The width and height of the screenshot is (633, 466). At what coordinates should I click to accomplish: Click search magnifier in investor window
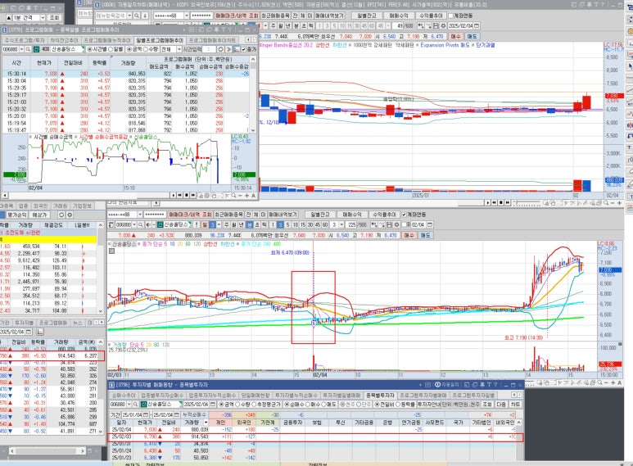coord(136,405)
